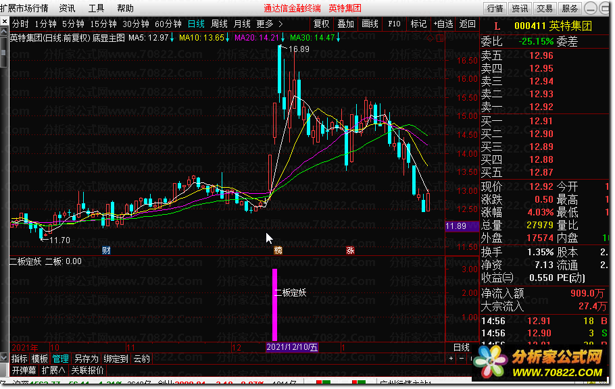The height and width of the screenshot is (389, 615).
Task: Click the left scrollbar up arrow
Action: [x=4, y=31]
